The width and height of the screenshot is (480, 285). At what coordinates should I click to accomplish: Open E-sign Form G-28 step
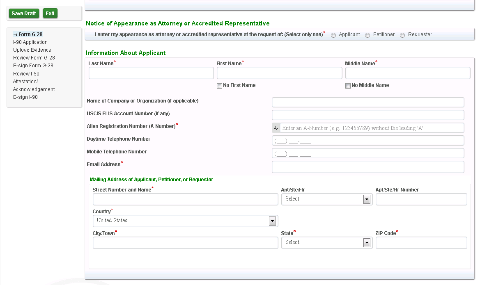pos(33,66)
